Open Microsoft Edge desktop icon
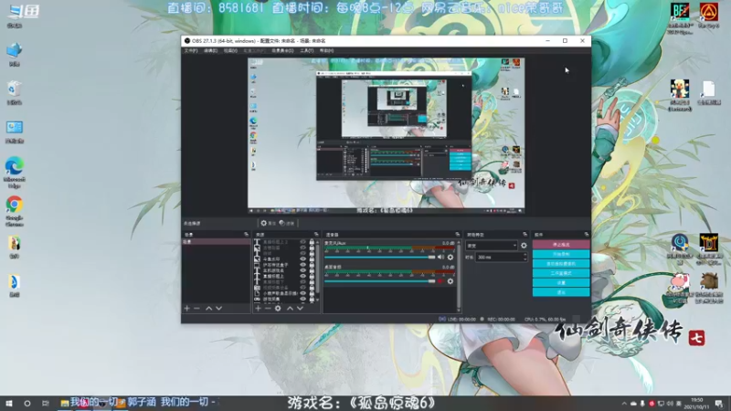731x411 pixels. click(x=15, y=173)
